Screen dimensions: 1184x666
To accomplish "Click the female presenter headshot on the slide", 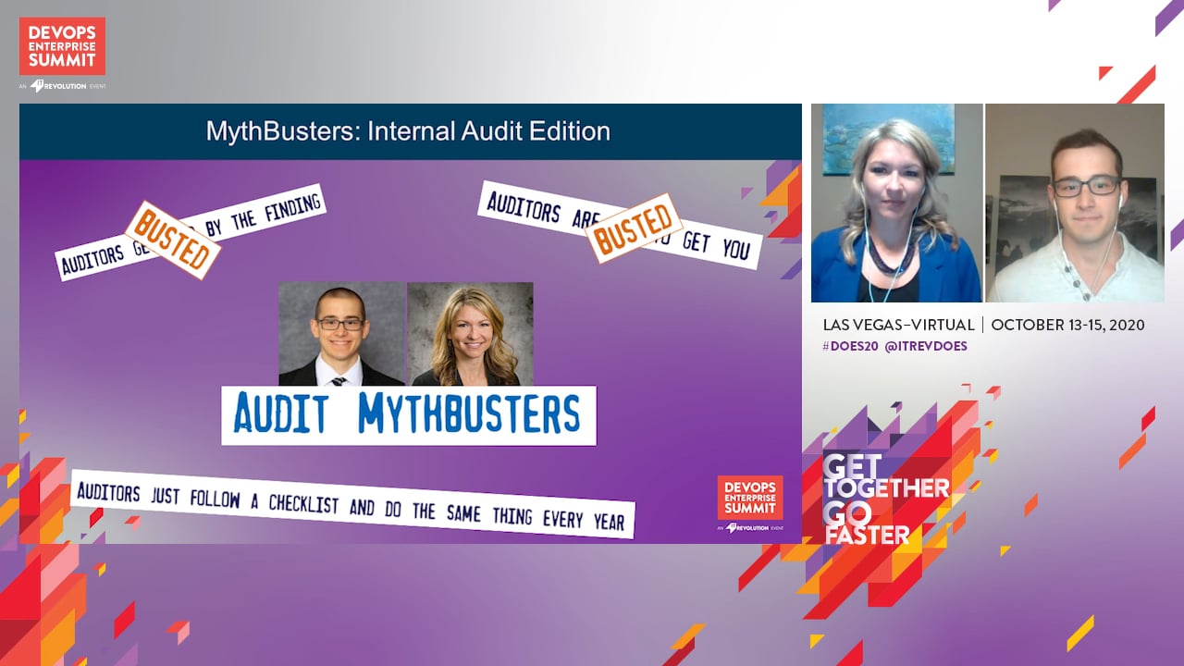I will point(470,334).
